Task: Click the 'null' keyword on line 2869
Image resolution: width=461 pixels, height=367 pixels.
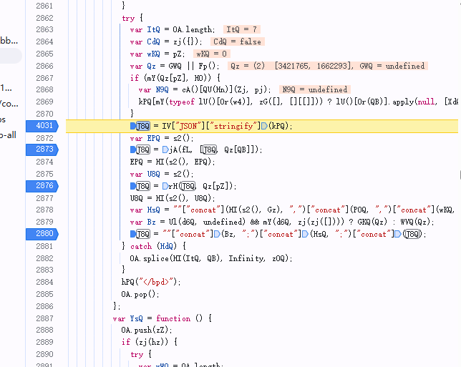Action: [426, 102]
